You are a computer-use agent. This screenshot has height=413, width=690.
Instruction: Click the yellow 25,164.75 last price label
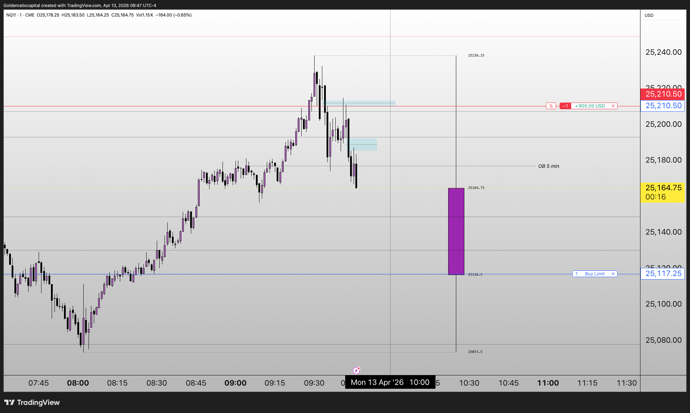tap(663, 188)
